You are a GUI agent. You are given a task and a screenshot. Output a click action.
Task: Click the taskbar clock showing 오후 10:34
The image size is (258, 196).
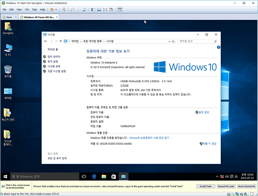click(247, 176)
